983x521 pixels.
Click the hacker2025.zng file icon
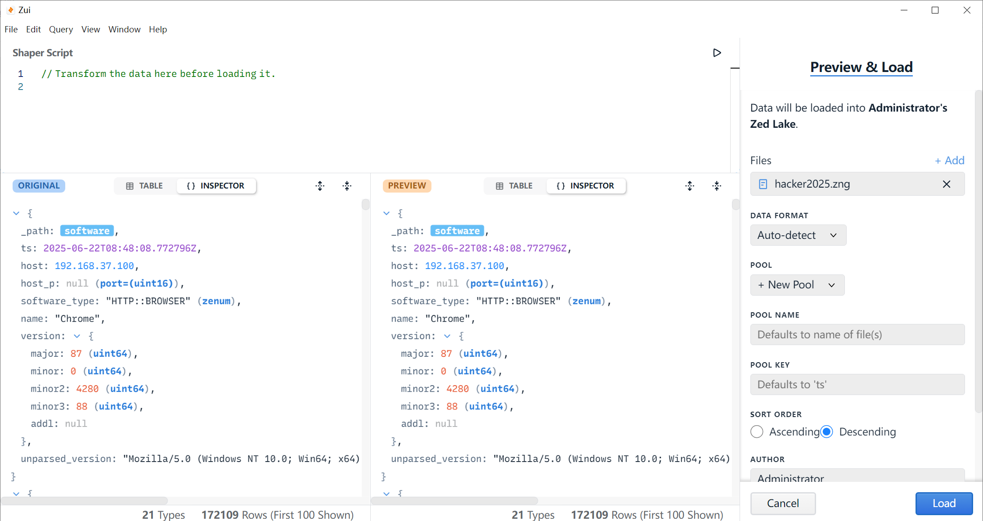point(763,184)
